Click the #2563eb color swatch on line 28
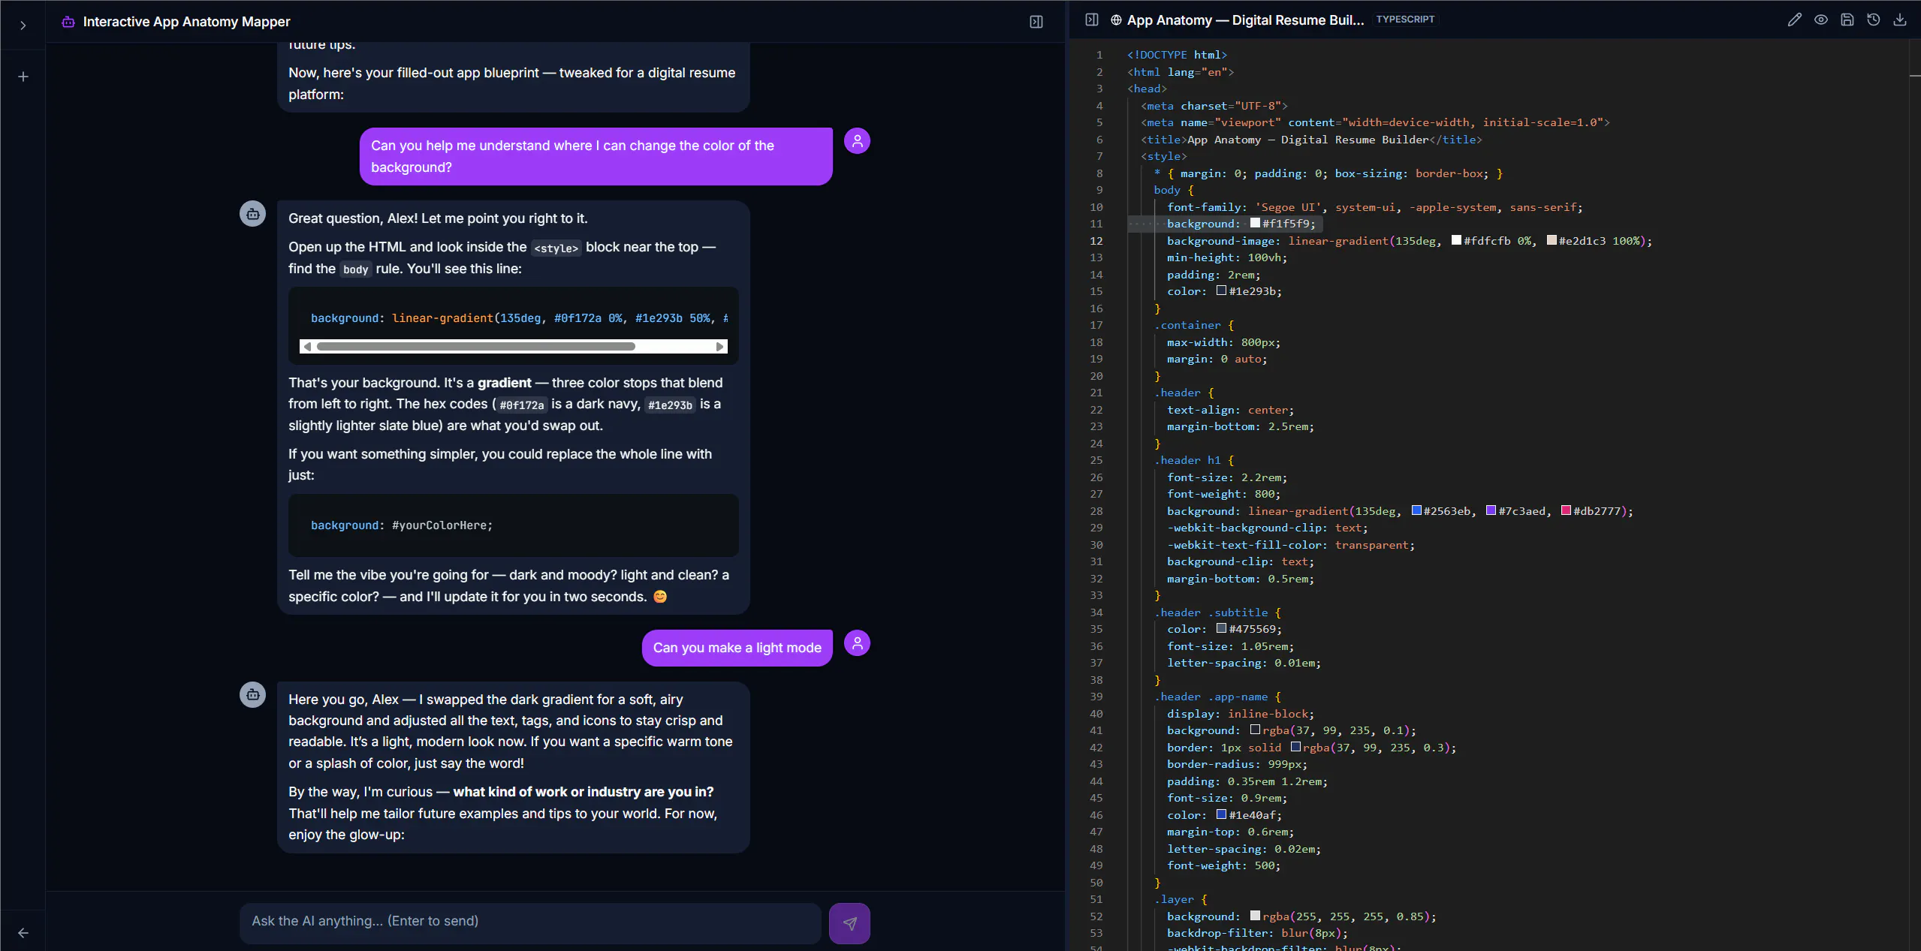Viewport: 1921px width, 951px height. tap(1416, 510)
